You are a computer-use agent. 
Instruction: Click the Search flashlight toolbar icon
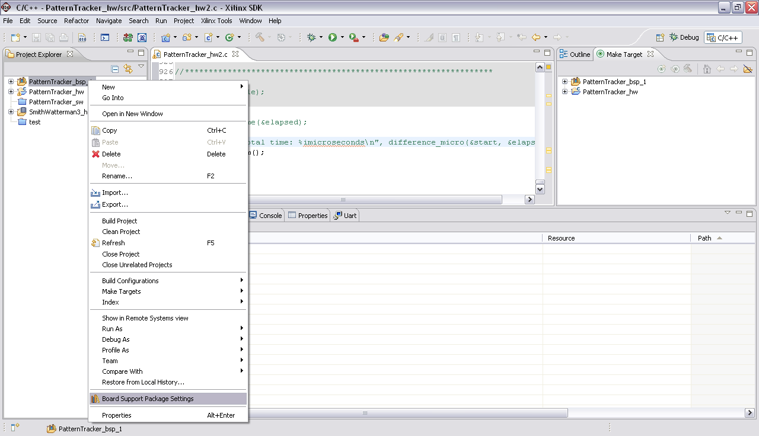click(398, 37)
